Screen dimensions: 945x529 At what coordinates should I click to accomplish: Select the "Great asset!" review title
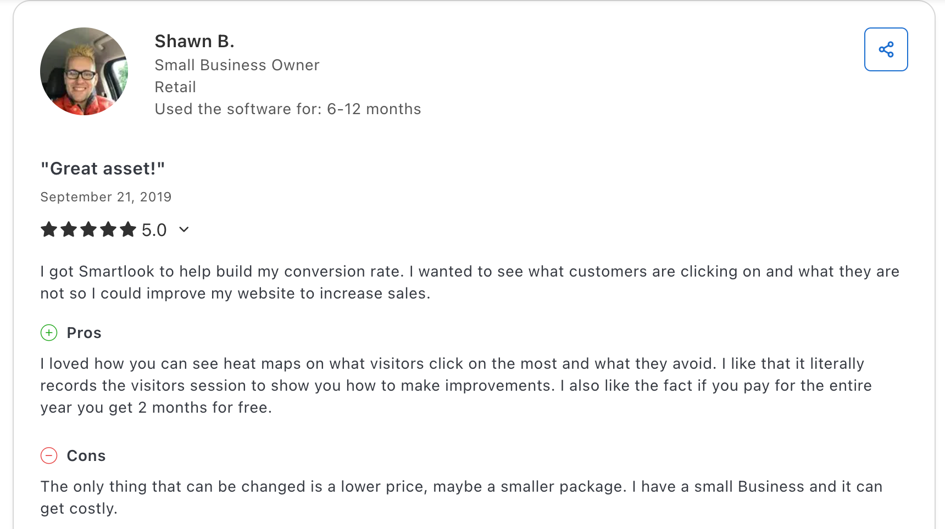[103, 168]
